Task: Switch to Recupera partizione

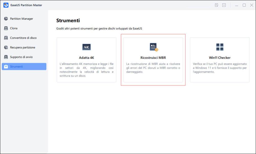Action: [24, 48]
